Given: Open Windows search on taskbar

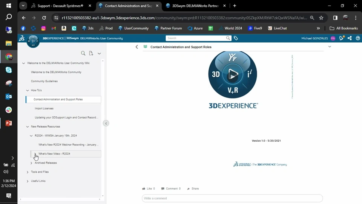Looking at the screenshot, I should [x=9, y=17].
